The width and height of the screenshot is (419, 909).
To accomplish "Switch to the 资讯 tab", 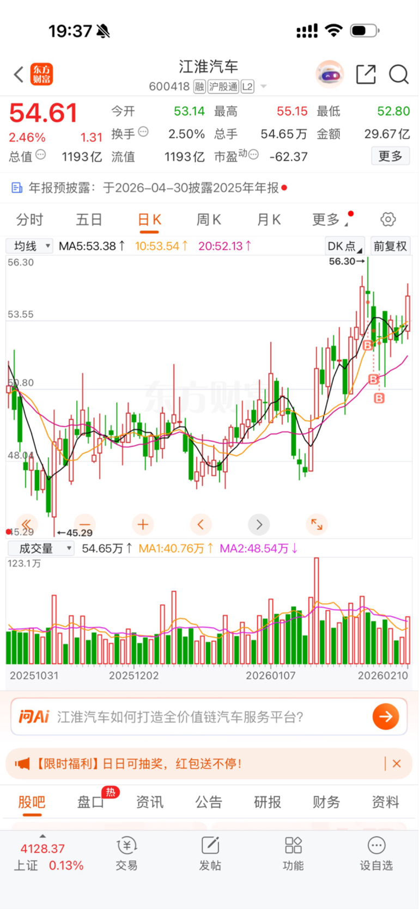I will pos(149,802).
